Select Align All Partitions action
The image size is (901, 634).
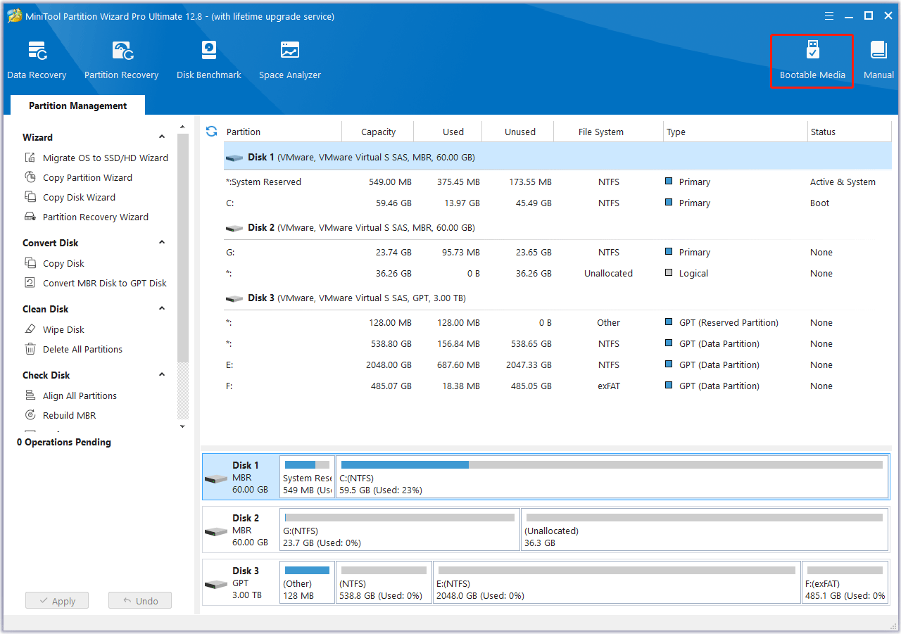71,395
